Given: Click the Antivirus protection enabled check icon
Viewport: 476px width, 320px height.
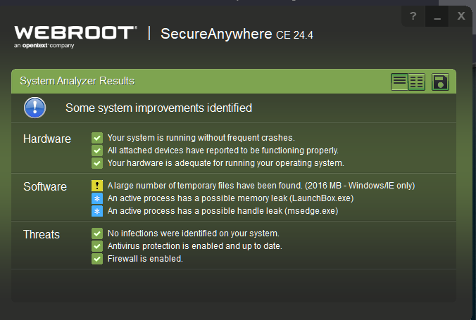Looking at the screenshot, I should coord(97,246).
